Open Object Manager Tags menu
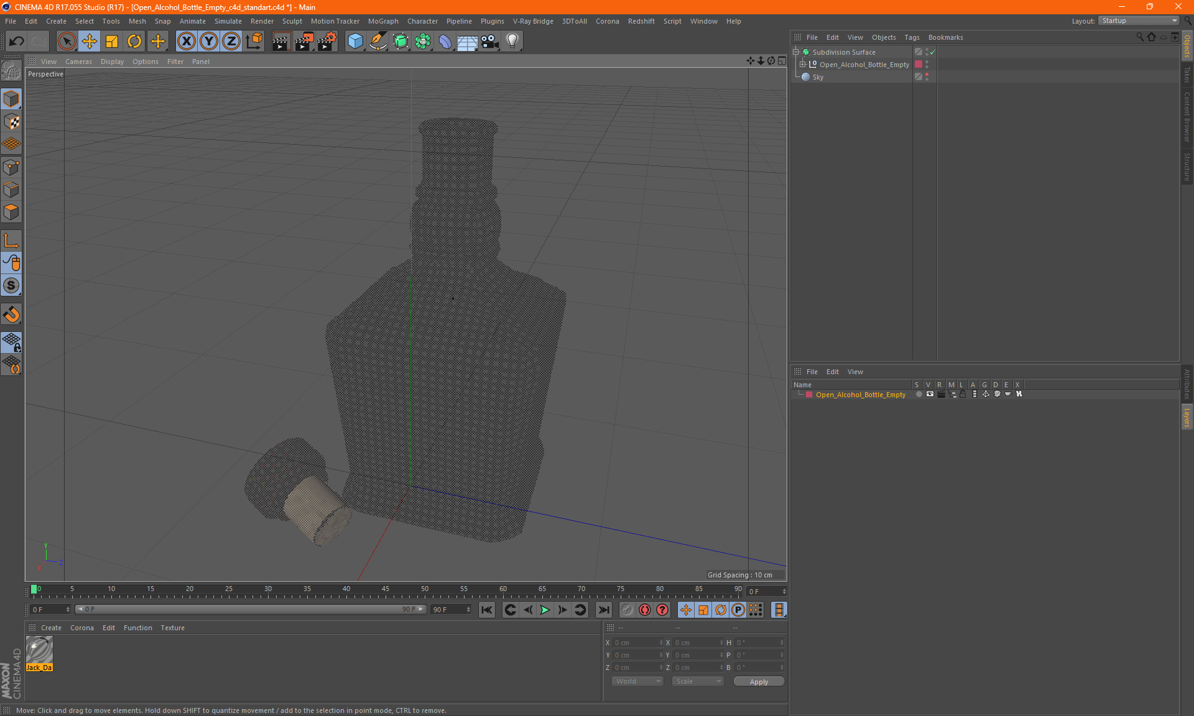1194x716 pixels. [912, 37]
